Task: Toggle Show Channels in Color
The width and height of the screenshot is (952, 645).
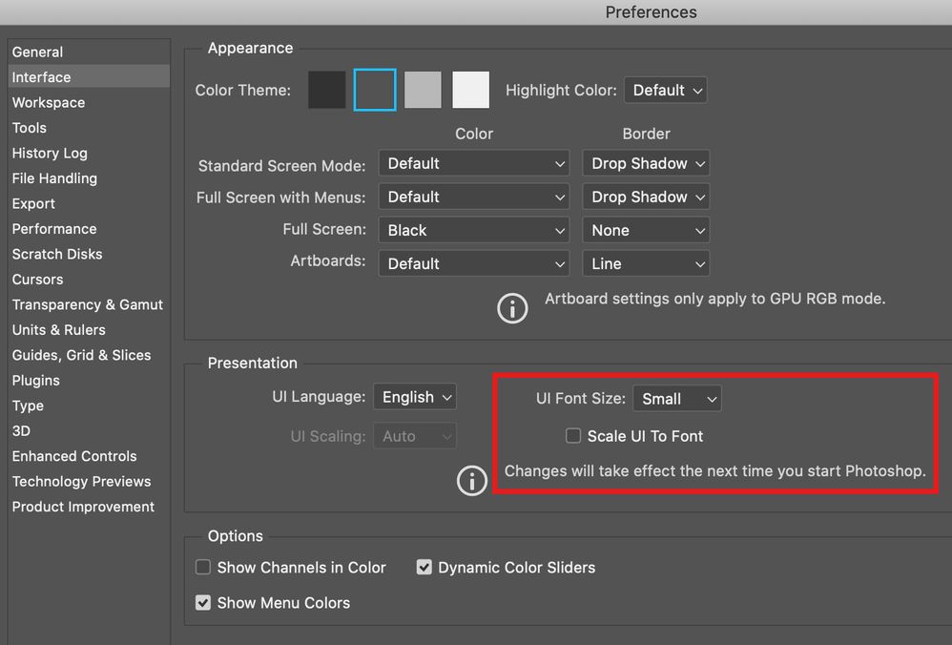Action: (203, 568)
